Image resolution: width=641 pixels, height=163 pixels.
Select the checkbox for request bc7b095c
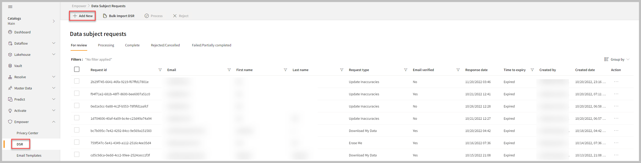(77, 130)
